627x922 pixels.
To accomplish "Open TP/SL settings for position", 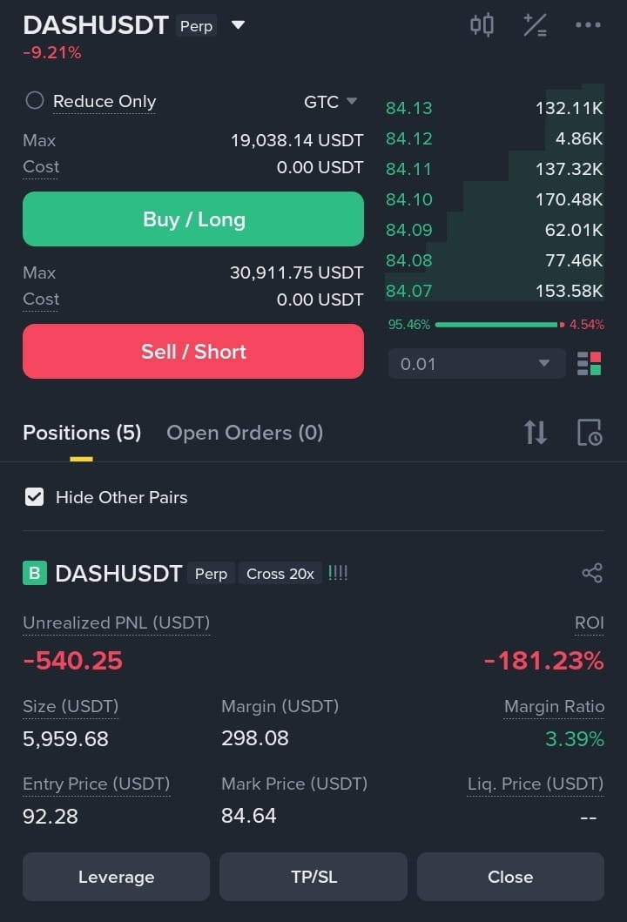I will click(313, 877).
